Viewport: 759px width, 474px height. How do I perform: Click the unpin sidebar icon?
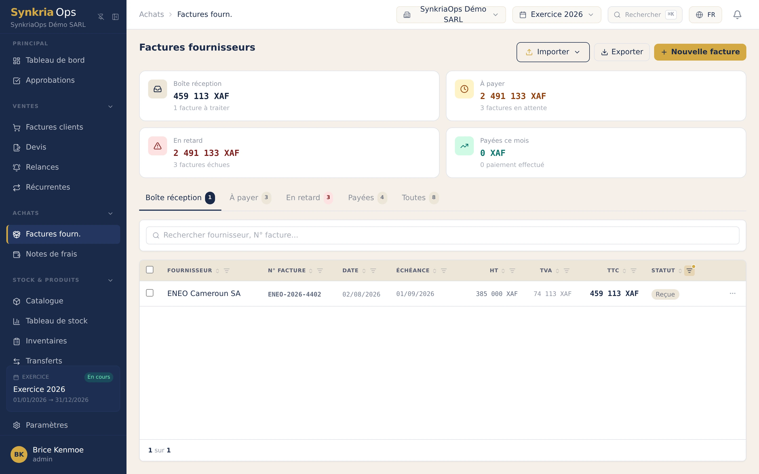[x=101, y=17]
